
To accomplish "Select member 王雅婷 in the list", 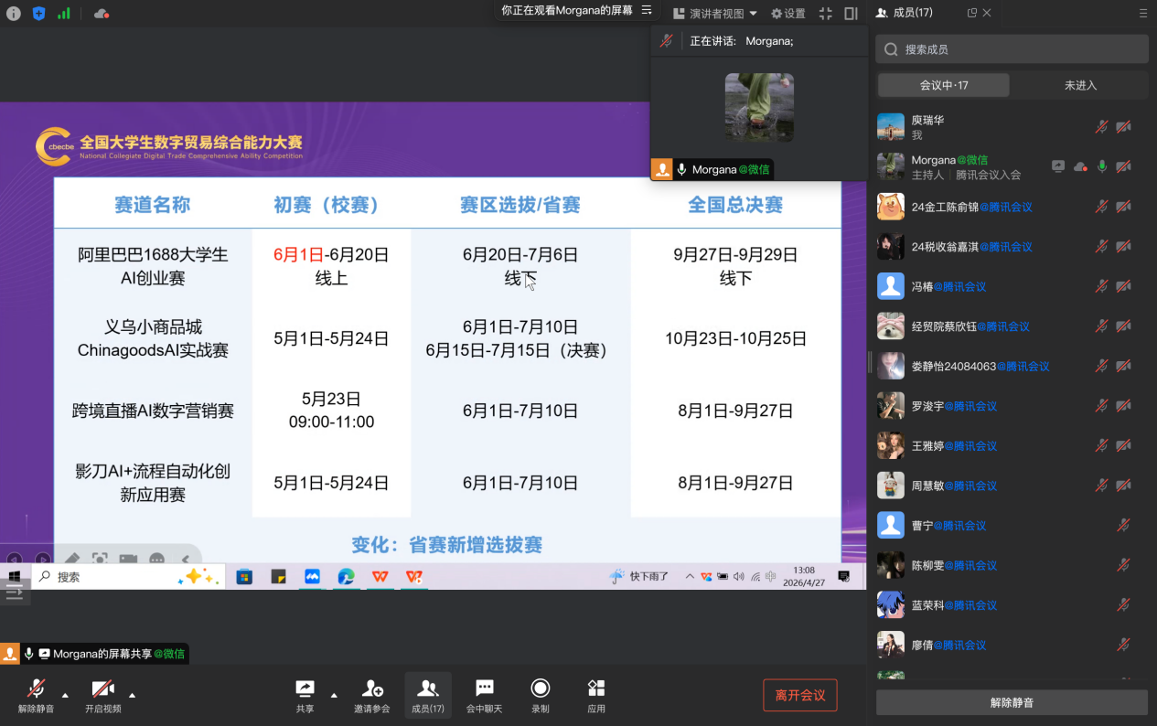I will tap(1012, 445).
